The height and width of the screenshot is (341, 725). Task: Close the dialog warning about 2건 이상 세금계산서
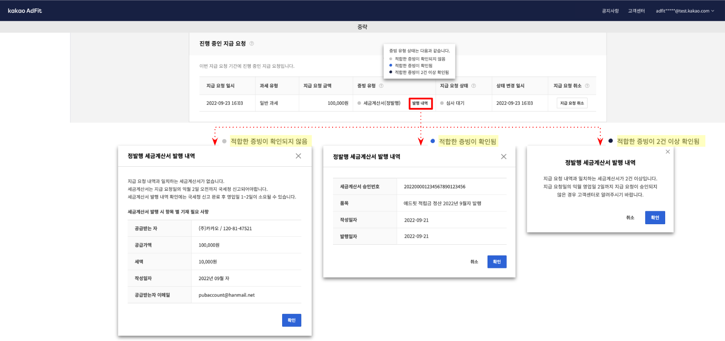point(667,152)
